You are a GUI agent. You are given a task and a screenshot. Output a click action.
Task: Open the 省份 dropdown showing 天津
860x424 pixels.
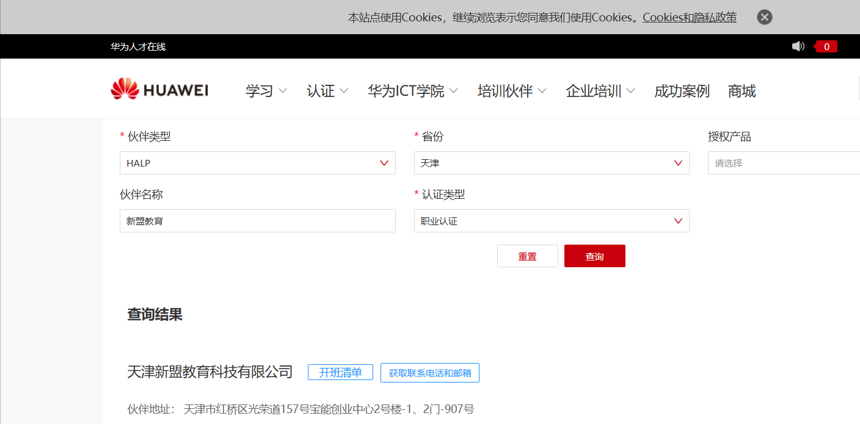click(x=551, y=163)
